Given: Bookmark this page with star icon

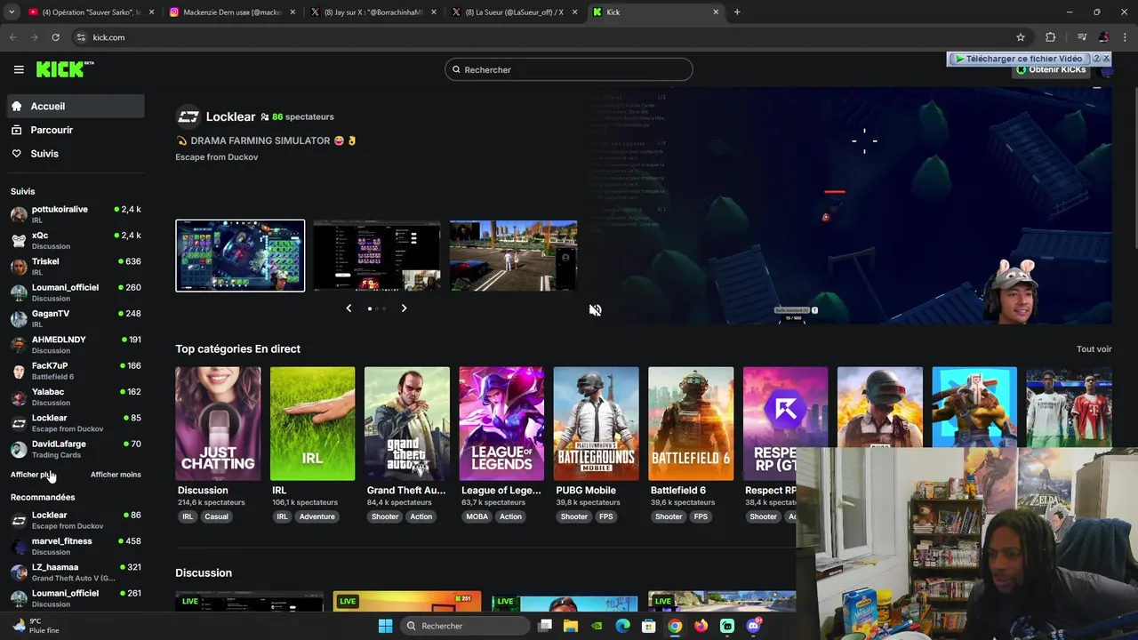Looking at the screenshot, I should point(1021,37).
